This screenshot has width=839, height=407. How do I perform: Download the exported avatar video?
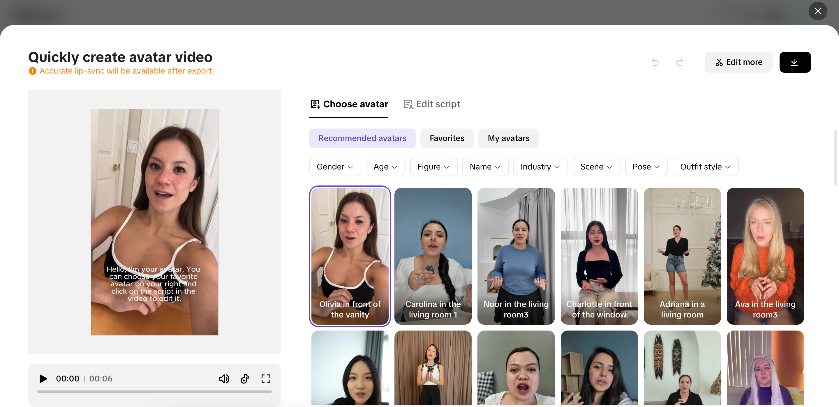795,62
